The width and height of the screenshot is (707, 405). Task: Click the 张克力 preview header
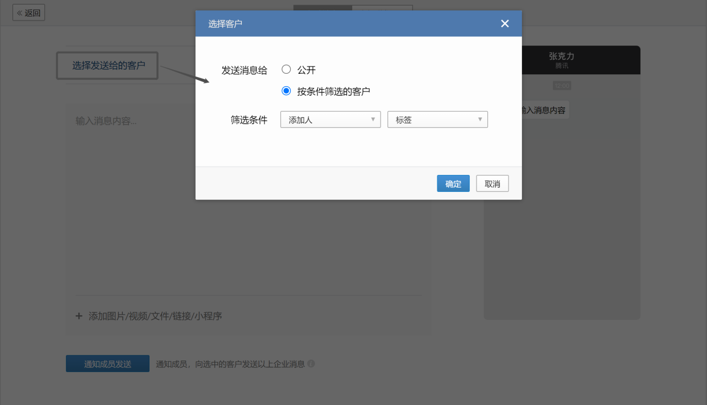562,56
